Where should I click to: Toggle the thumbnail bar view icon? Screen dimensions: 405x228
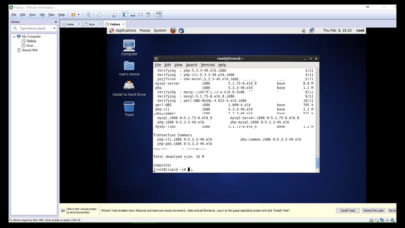coord(133,15)
